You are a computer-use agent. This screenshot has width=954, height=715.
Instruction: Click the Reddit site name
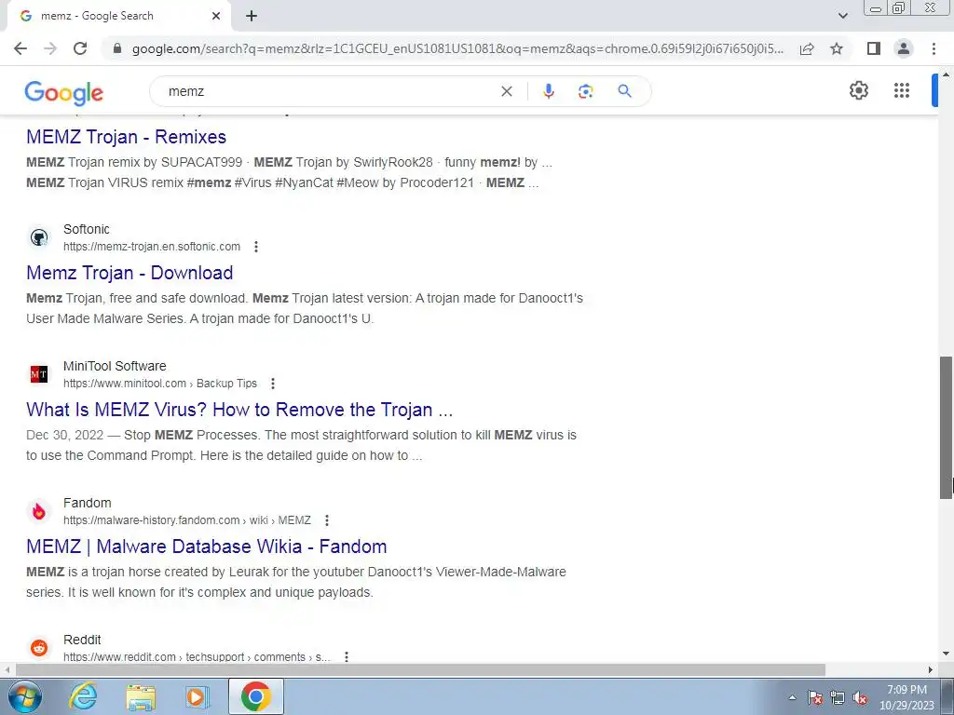click(82, 640)
